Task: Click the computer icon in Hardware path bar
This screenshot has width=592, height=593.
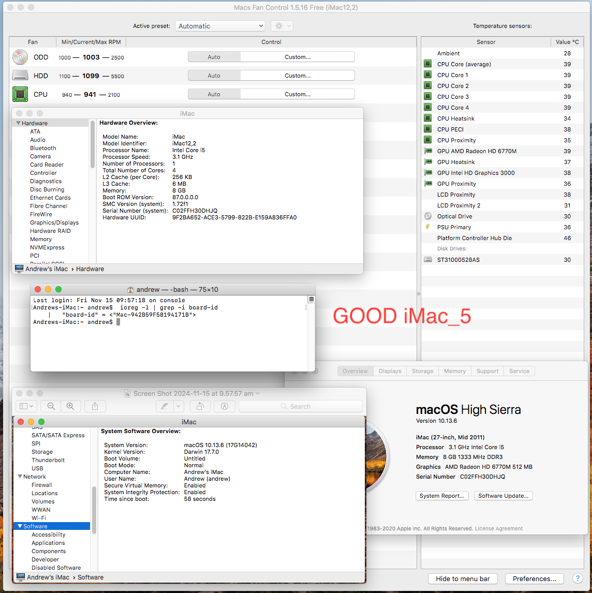Action: (x=19, y=269)
